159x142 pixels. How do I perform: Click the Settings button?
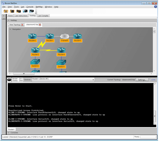click(x=142, y=80)
